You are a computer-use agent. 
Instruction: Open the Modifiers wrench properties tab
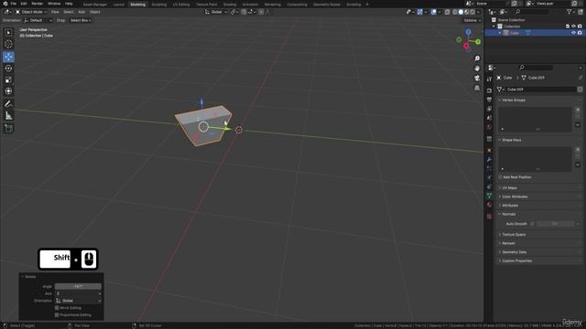point(489,159)
